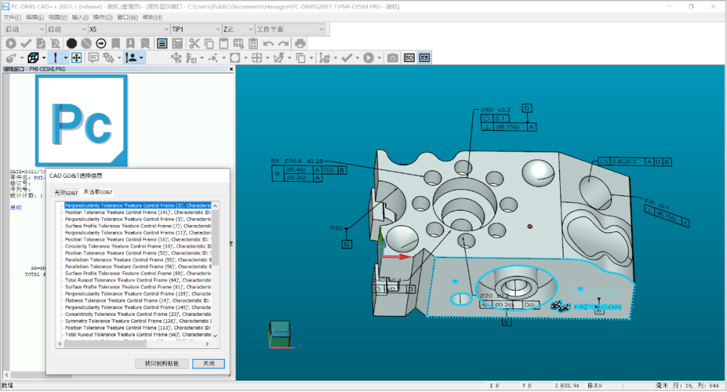Click the 拷贝到剪贴板 button
This screenshot has height=392, width=727.
162,364
